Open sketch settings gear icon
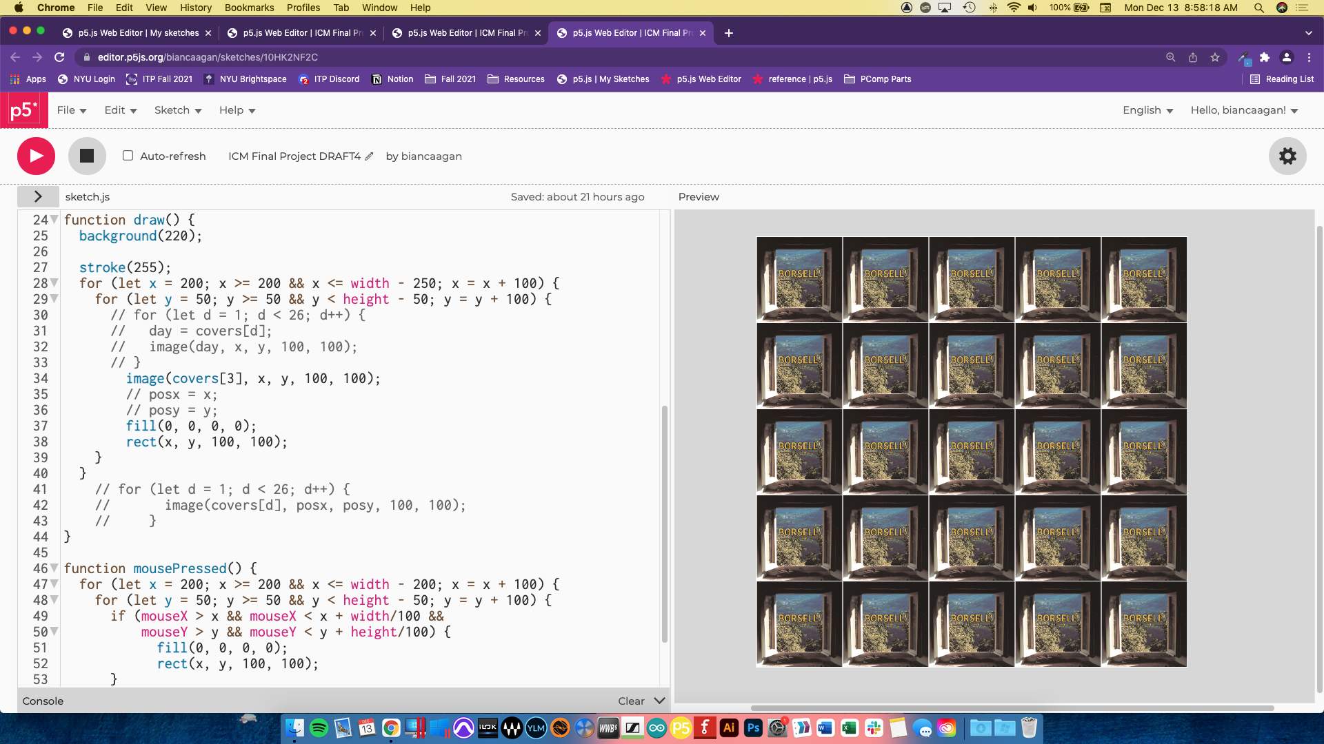 (x=1287, y=156)
